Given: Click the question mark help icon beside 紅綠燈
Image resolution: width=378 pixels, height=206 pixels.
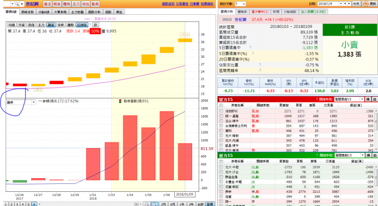Looking at the screenshot, I should pyautogui.click(x=90, y=25).
